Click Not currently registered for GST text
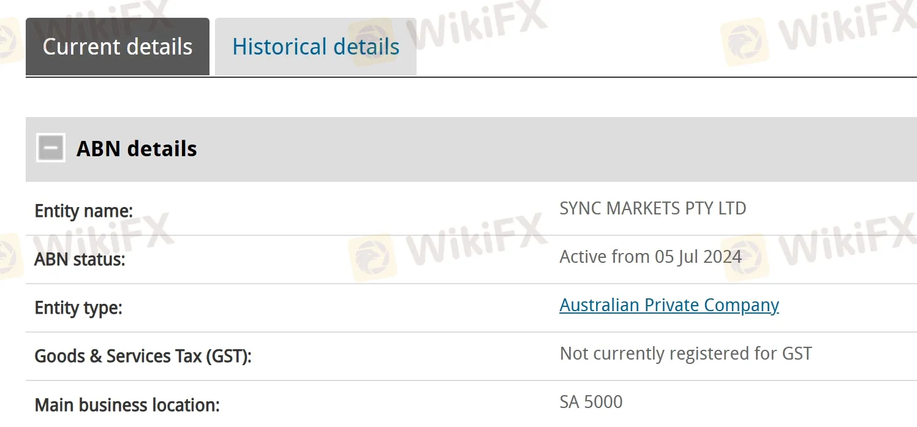917x427 pixels. (685, 353)
